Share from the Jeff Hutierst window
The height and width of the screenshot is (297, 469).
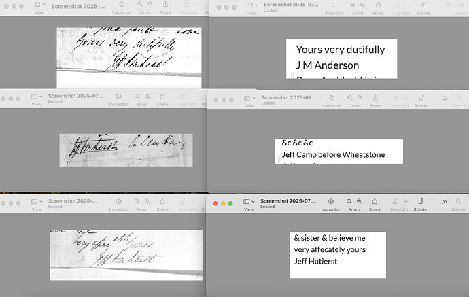pyautogui.click(x=375, y=201)
